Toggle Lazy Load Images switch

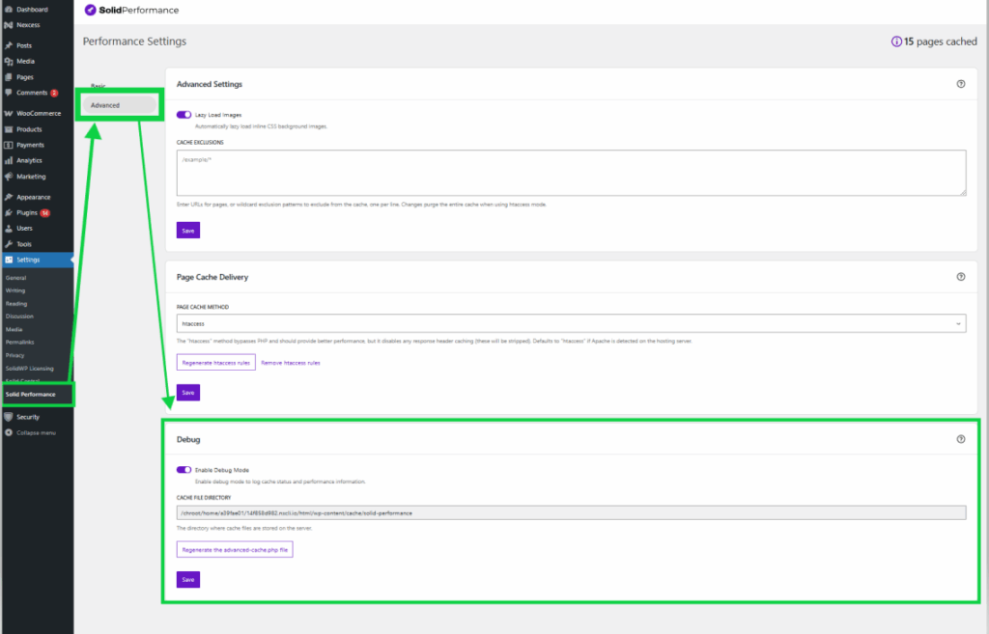(x=184, y=115)
